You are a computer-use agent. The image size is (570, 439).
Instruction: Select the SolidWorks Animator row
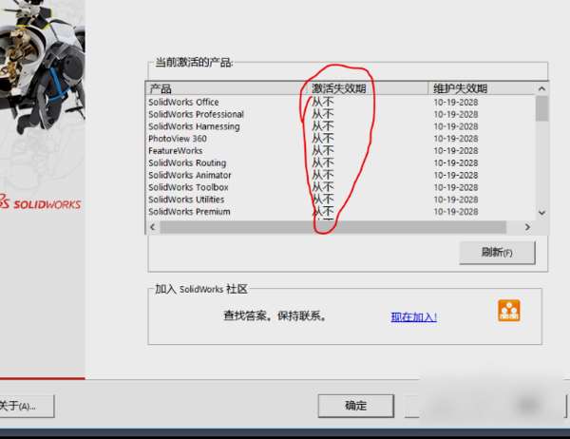(341, 175)
